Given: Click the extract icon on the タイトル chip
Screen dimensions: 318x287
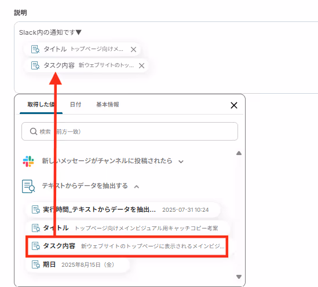Looking at the screenshot, I should click(35, 49).
